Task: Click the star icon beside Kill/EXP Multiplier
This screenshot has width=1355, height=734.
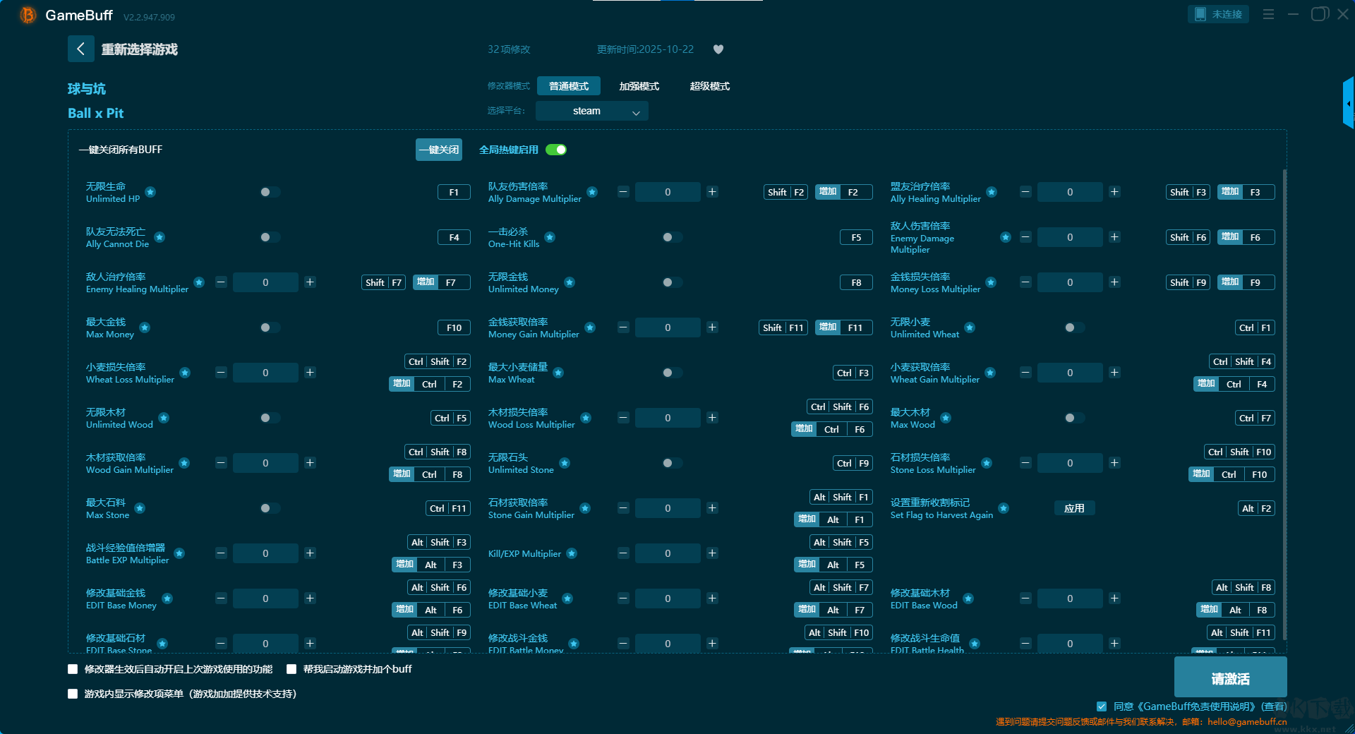Action: [572, 553]
